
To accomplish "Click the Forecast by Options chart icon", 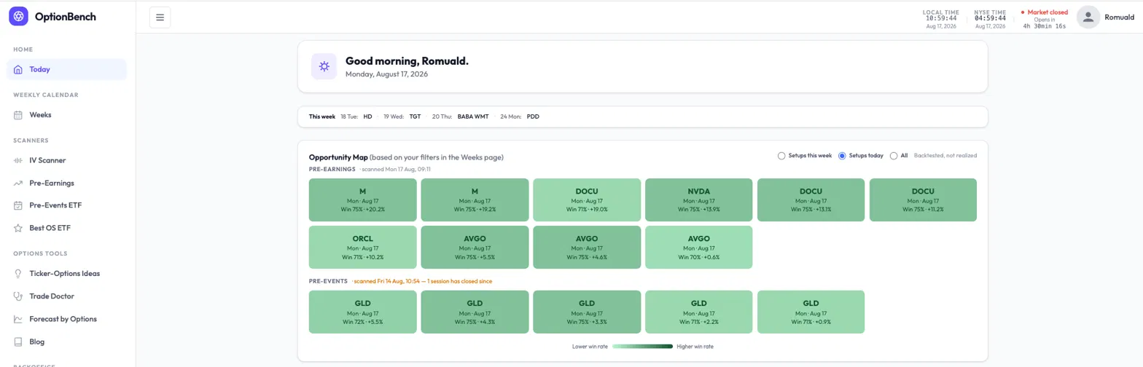I will [x=18, y=319].
